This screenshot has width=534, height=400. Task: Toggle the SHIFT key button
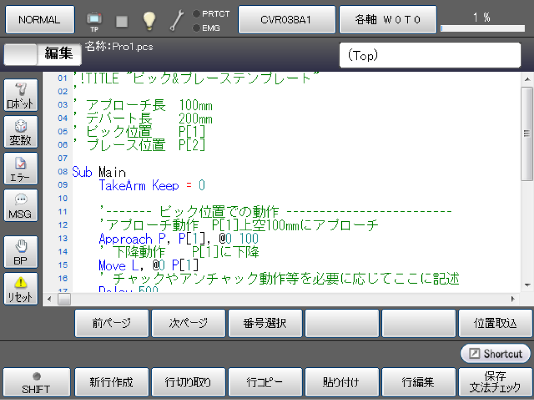pyautogui.click(x=36, y=382)
